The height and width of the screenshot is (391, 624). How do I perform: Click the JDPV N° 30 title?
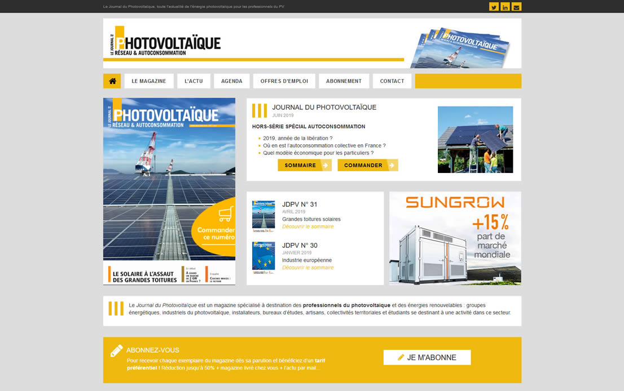pyautogui.click(x=300, y=245)
